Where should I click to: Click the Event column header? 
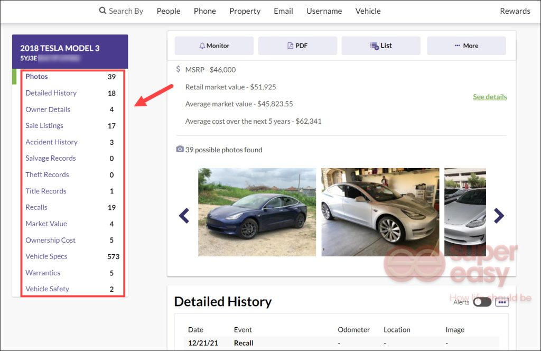(x=242, y=330)
